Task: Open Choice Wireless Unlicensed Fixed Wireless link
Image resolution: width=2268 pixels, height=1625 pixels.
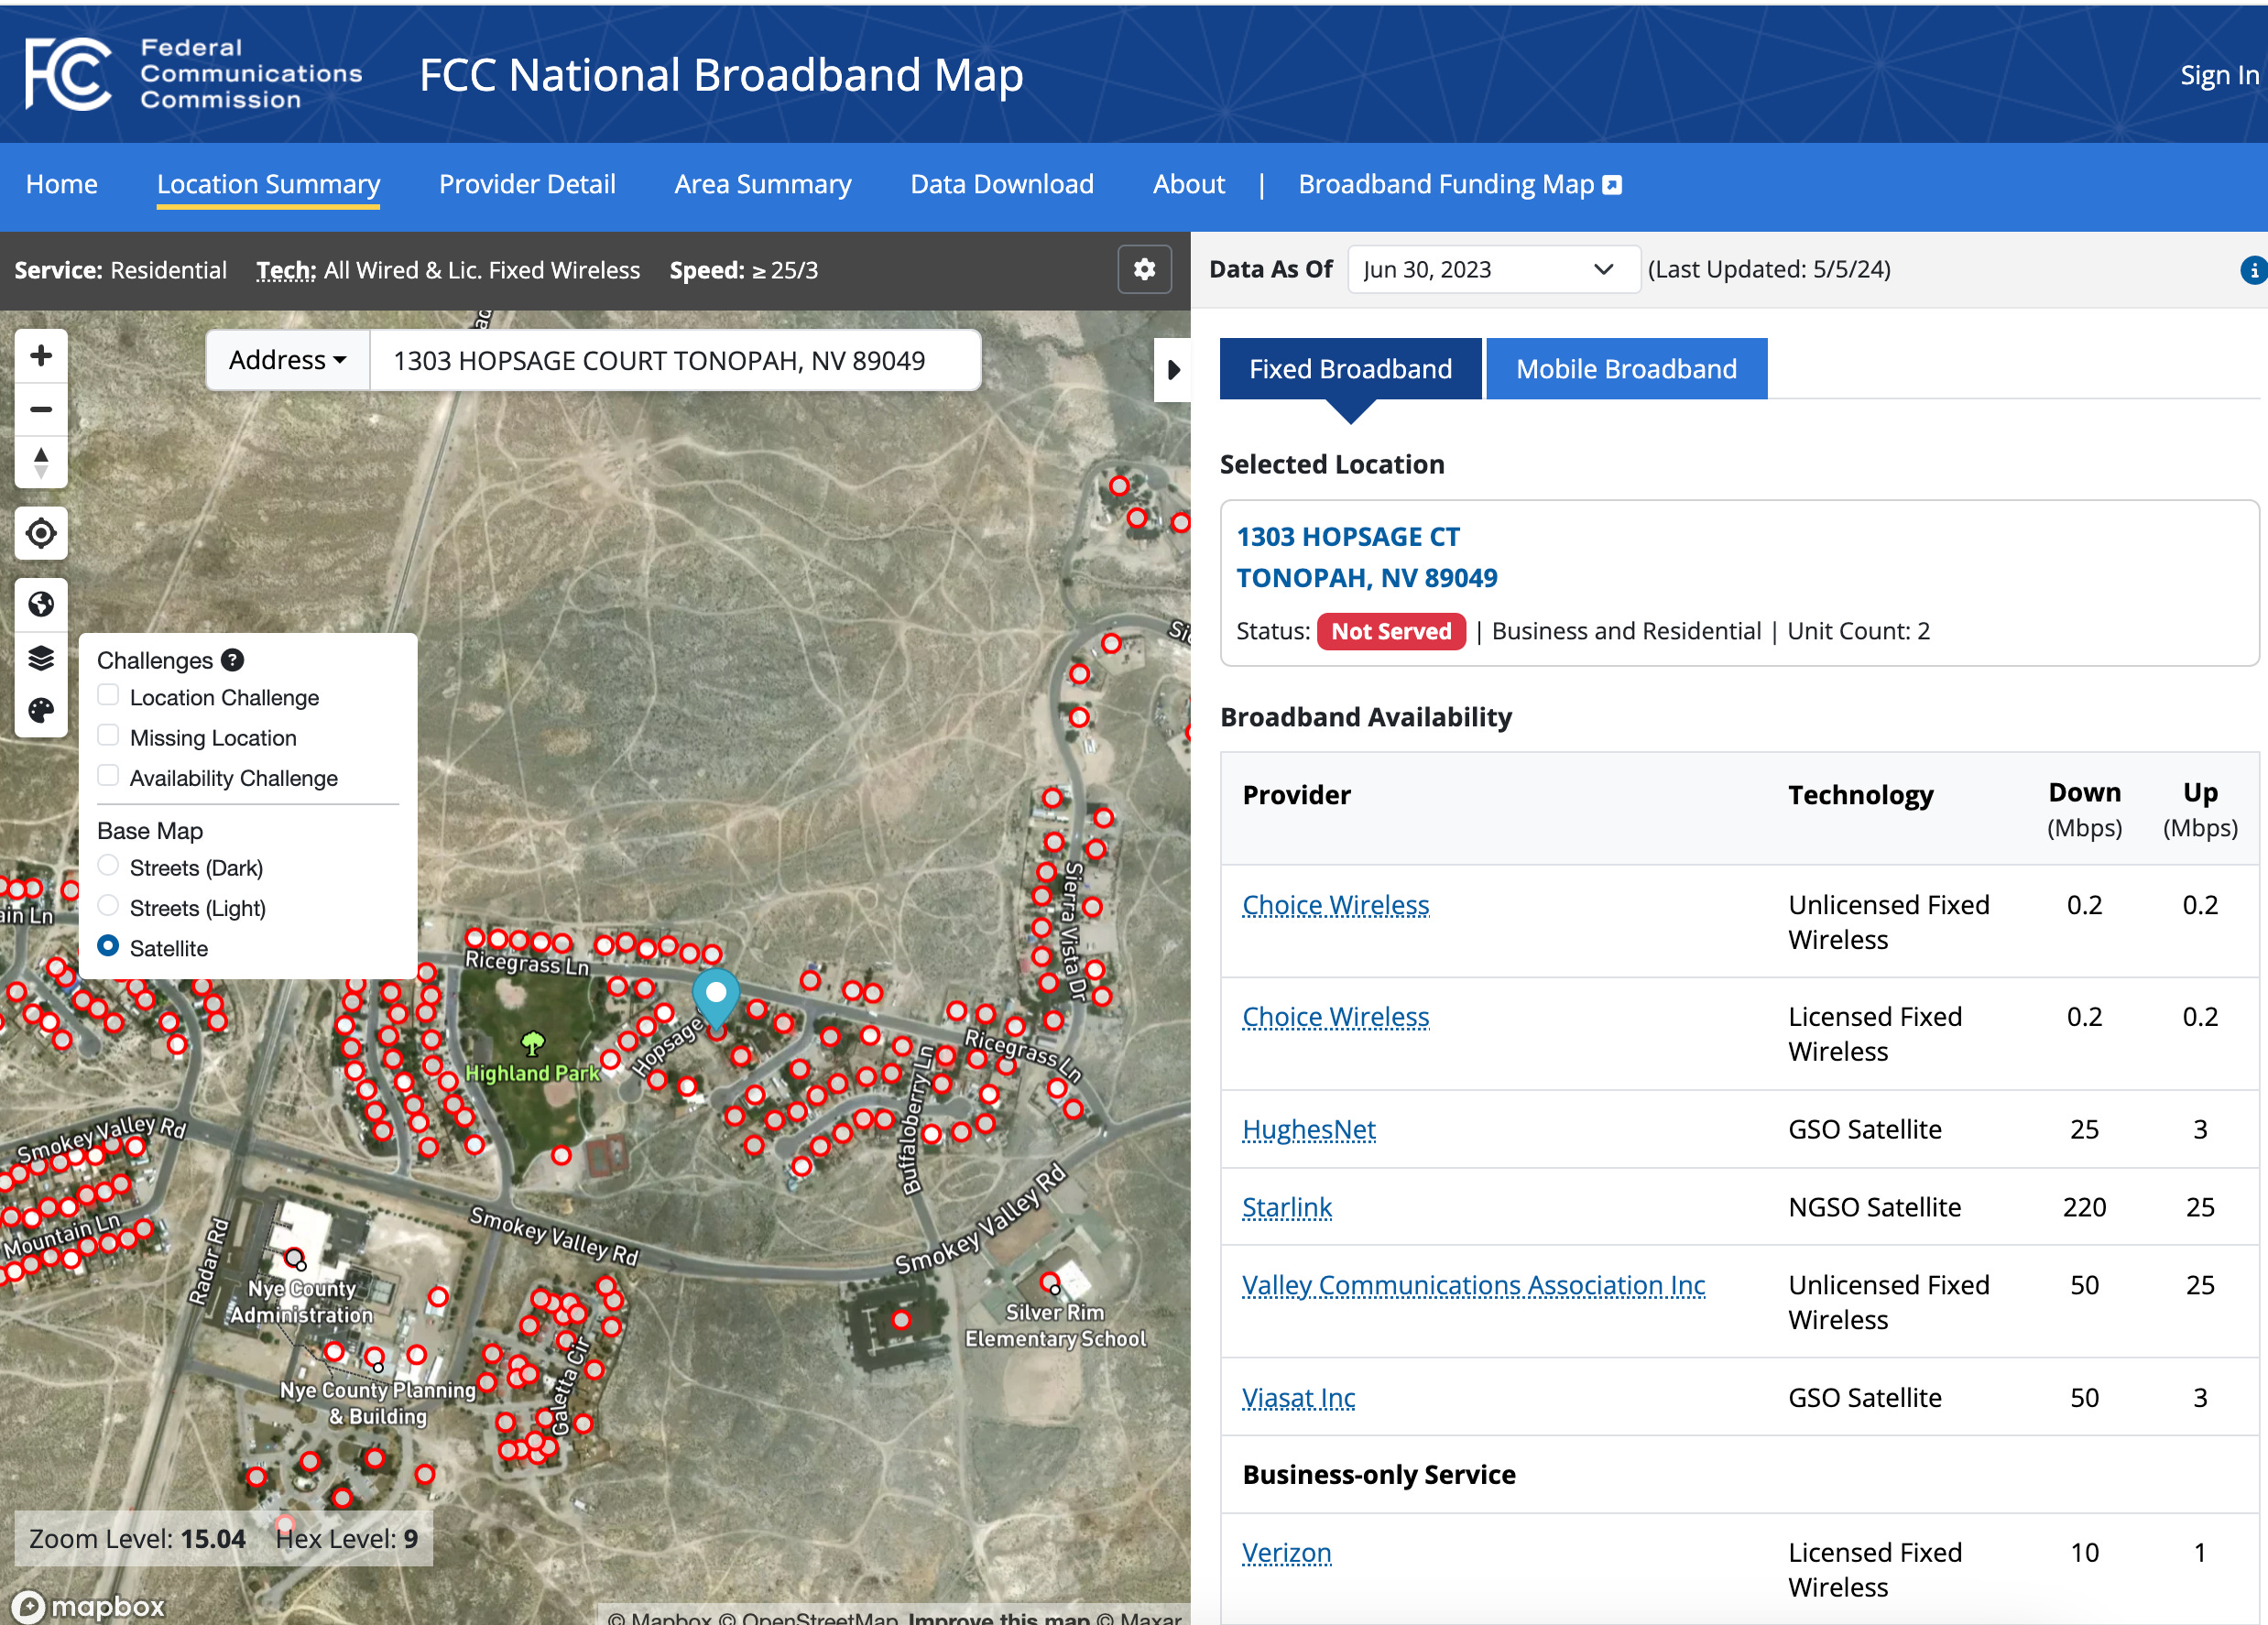Action: (1335, 905)
